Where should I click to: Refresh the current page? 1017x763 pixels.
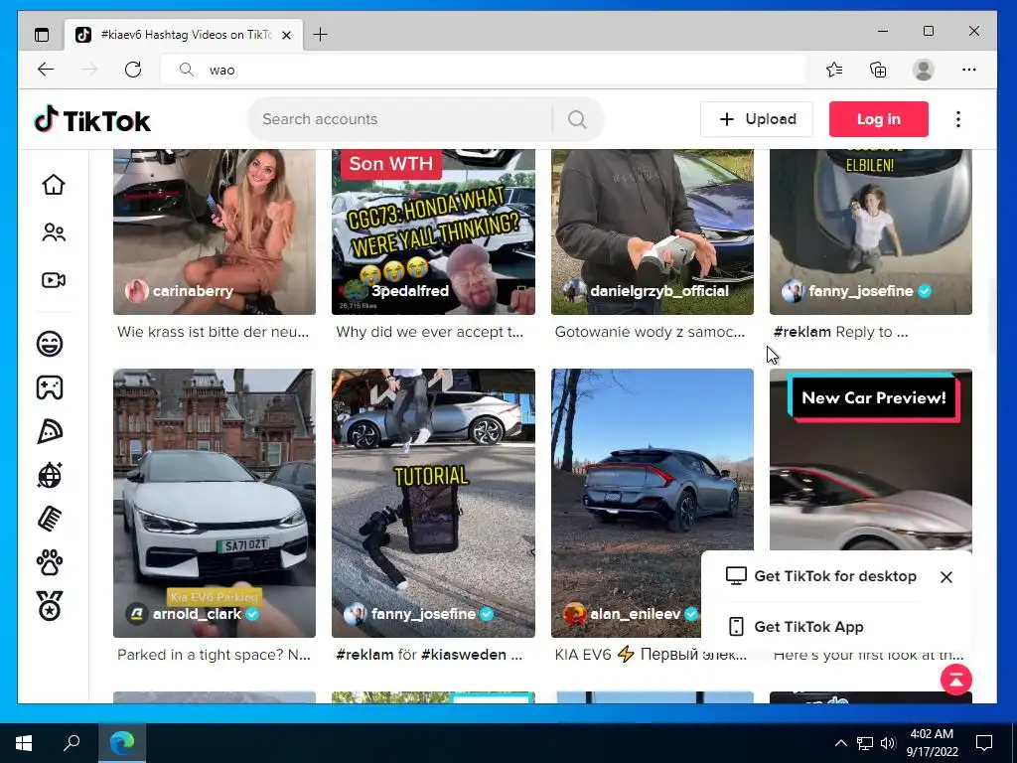[133, 70]
